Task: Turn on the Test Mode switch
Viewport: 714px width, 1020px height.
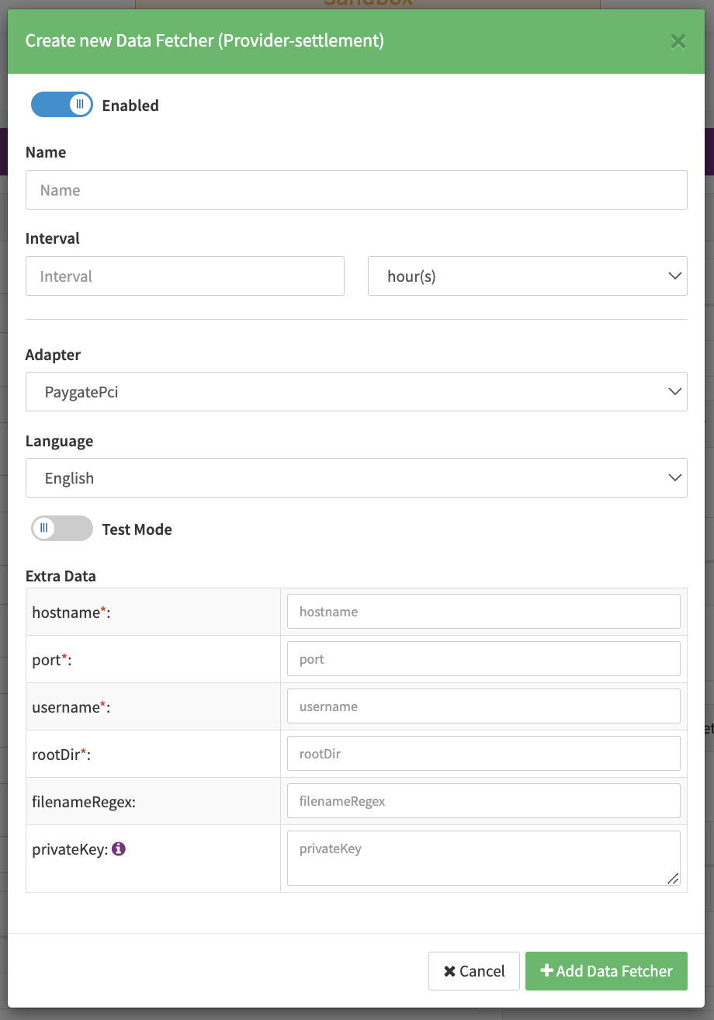Action: (61, 529)
